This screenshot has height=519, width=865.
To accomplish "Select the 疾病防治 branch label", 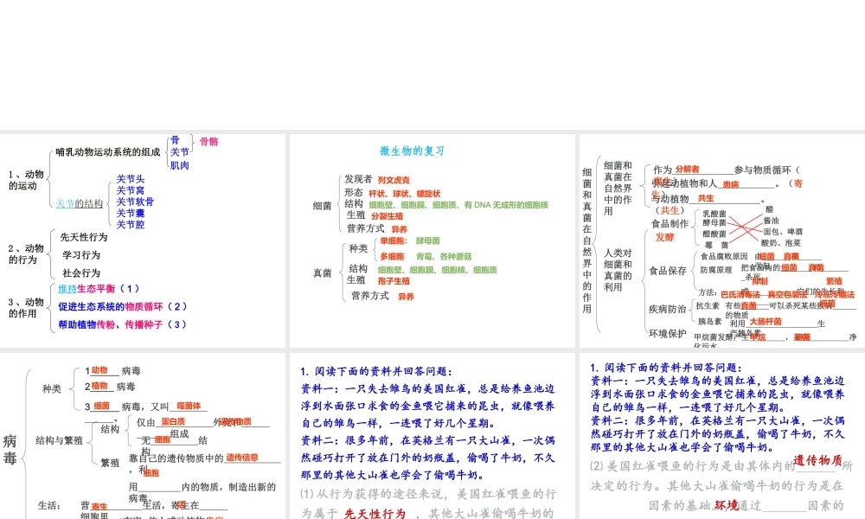I will coord(668,309).
